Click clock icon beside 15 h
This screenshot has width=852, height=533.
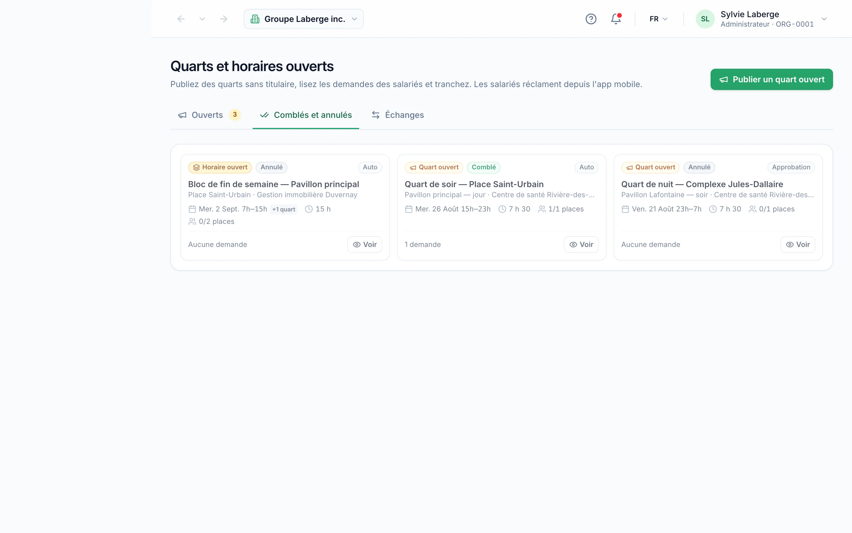(309, 209)
